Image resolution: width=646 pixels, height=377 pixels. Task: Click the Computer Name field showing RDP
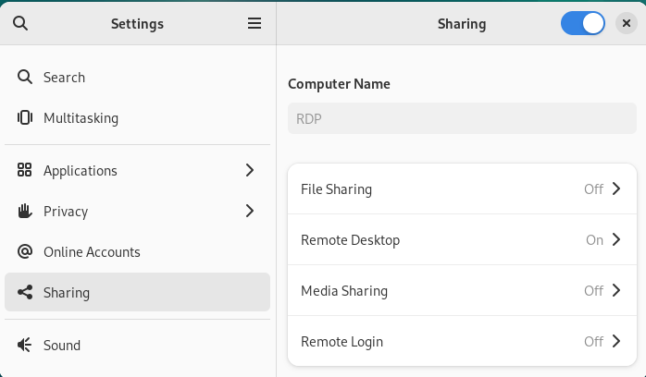coord(462,118)
